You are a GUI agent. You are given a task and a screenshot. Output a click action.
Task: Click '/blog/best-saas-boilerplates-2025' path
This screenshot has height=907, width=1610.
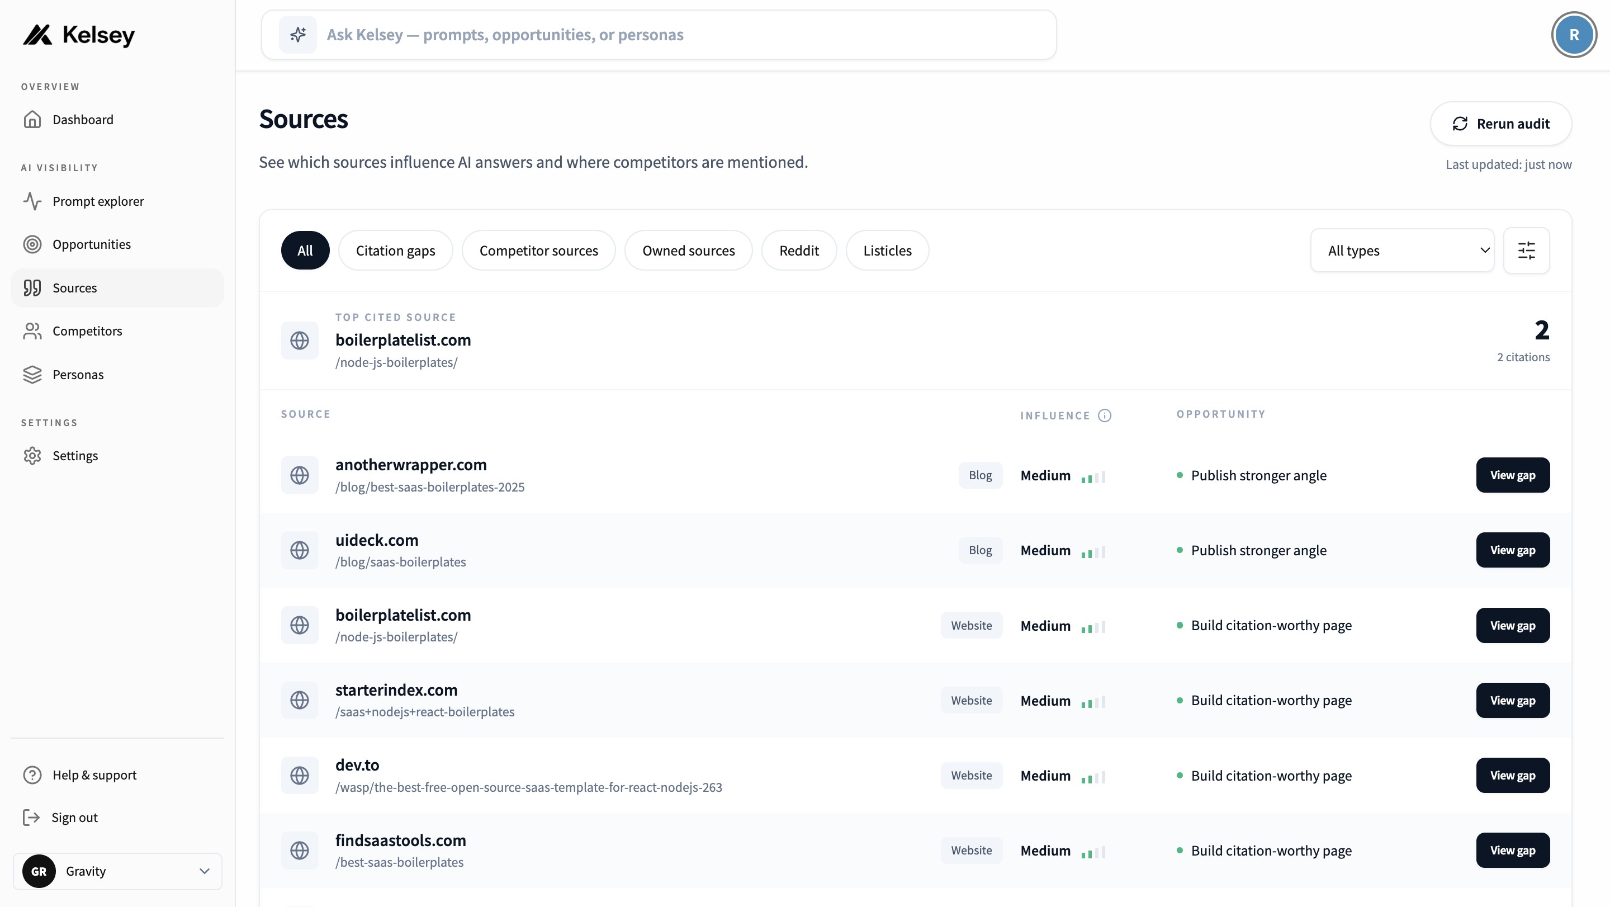pyautogui.click(x=429, y=487)
